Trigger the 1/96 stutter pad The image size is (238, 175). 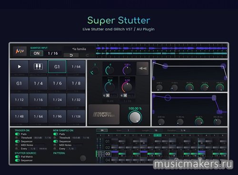coord(57,116)
